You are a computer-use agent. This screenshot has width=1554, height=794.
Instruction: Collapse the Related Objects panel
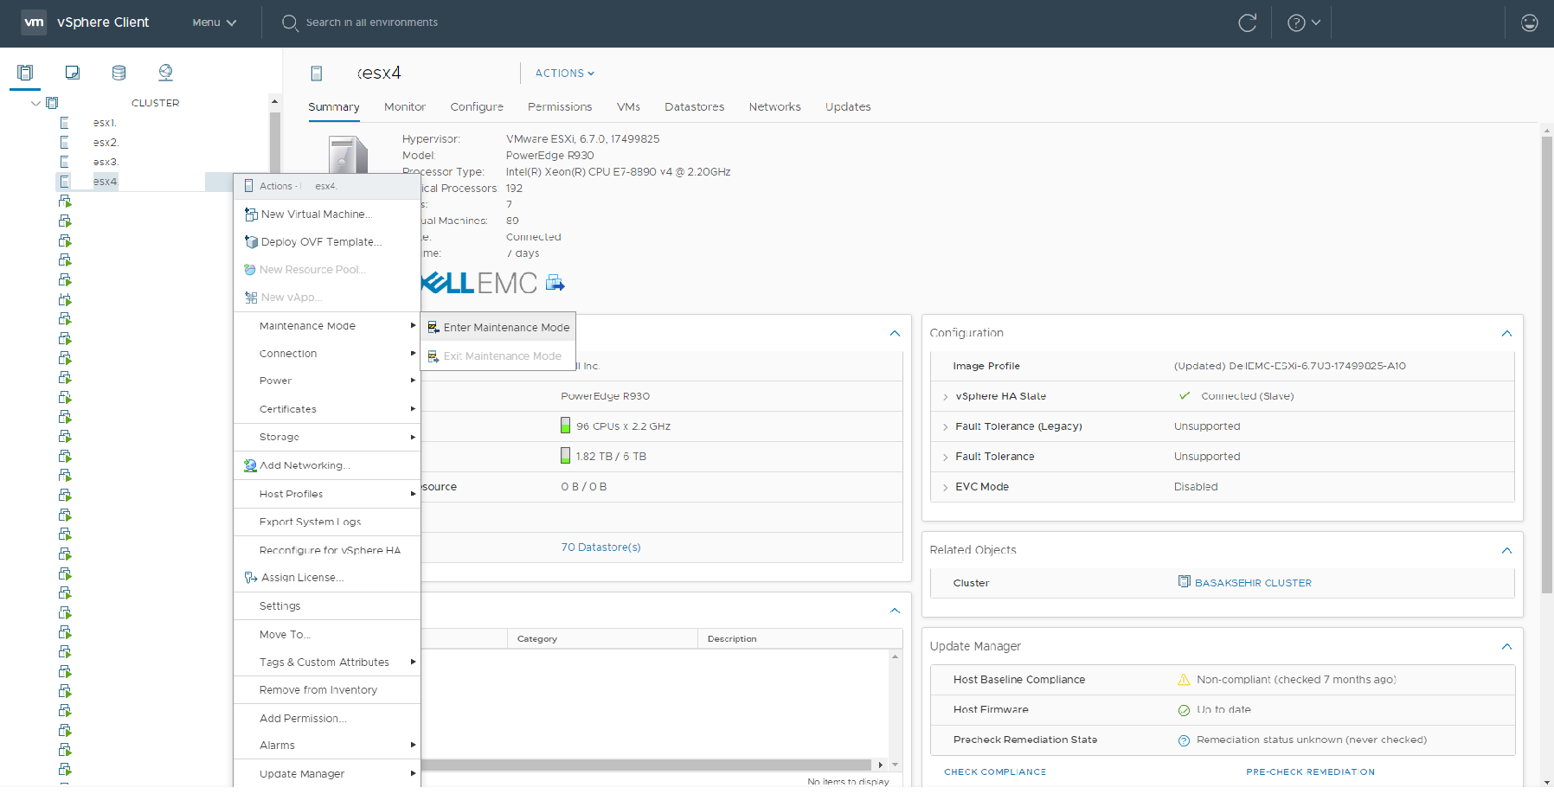click(x=1506, y=550)
